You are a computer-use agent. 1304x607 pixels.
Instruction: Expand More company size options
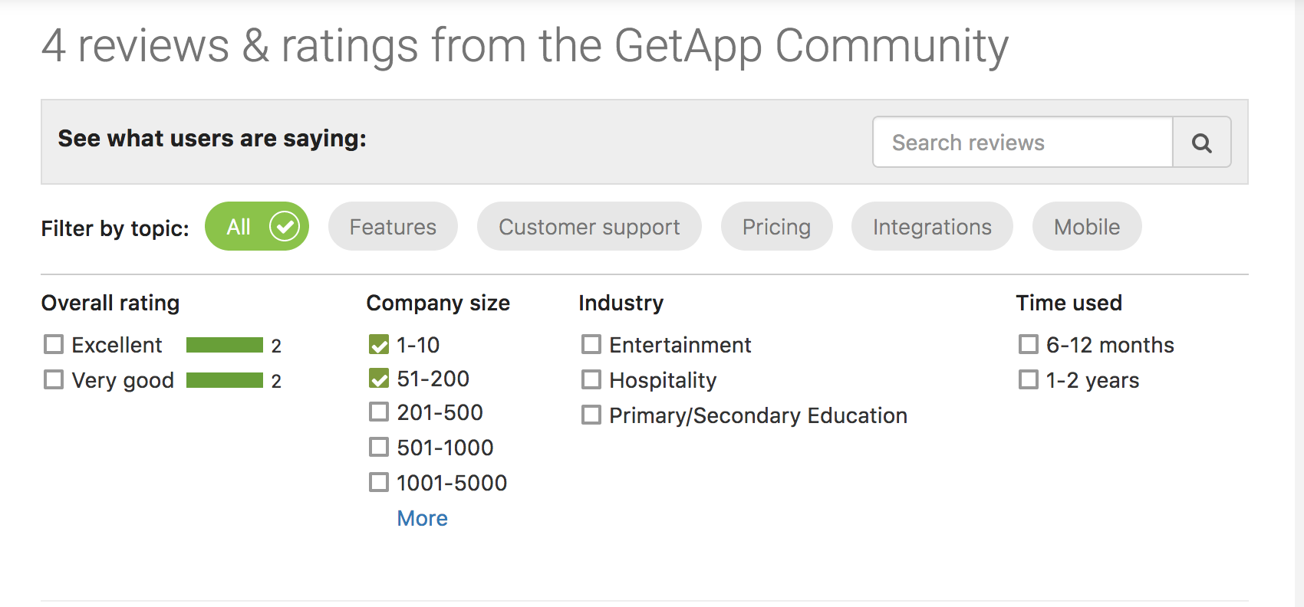422,517
